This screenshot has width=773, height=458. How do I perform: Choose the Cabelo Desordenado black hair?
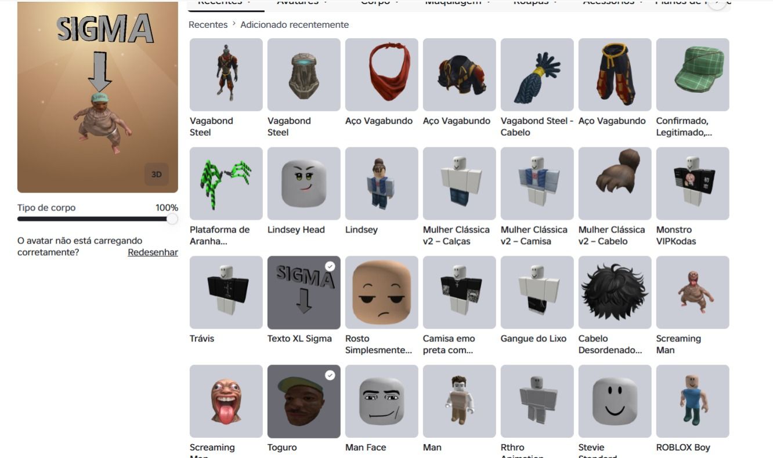[615, 293]
